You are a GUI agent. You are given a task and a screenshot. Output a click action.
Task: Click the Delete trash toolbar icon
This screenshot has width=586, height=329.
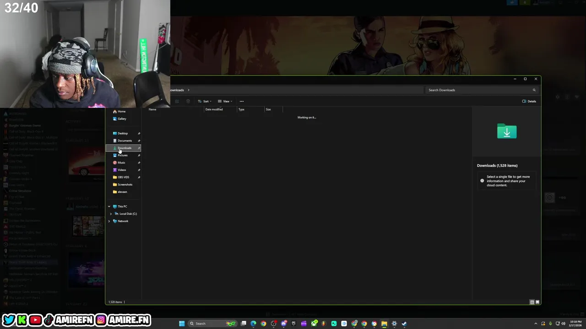[x=188, y=101]
